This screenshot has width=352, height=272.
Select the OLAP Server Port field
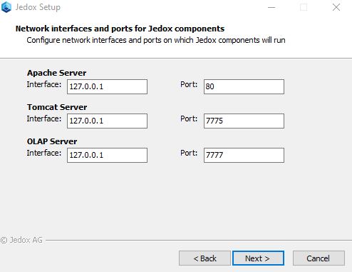pyautogui.click(x=244, y=155)
